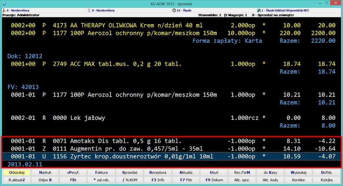Click the '/ N.KUM' button
Screen dimensions: 343x186
[x=130, y=180]
